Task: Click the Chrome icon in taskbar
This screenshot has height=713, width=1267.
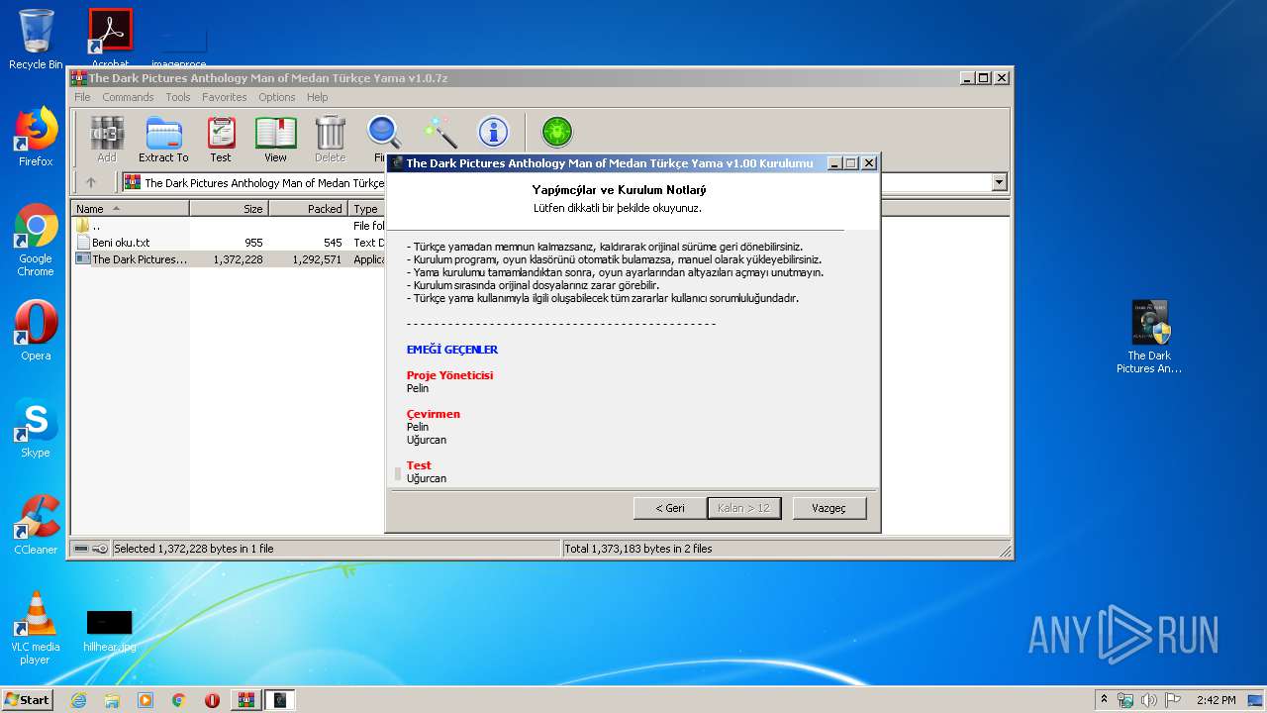Action: [179, 700]
